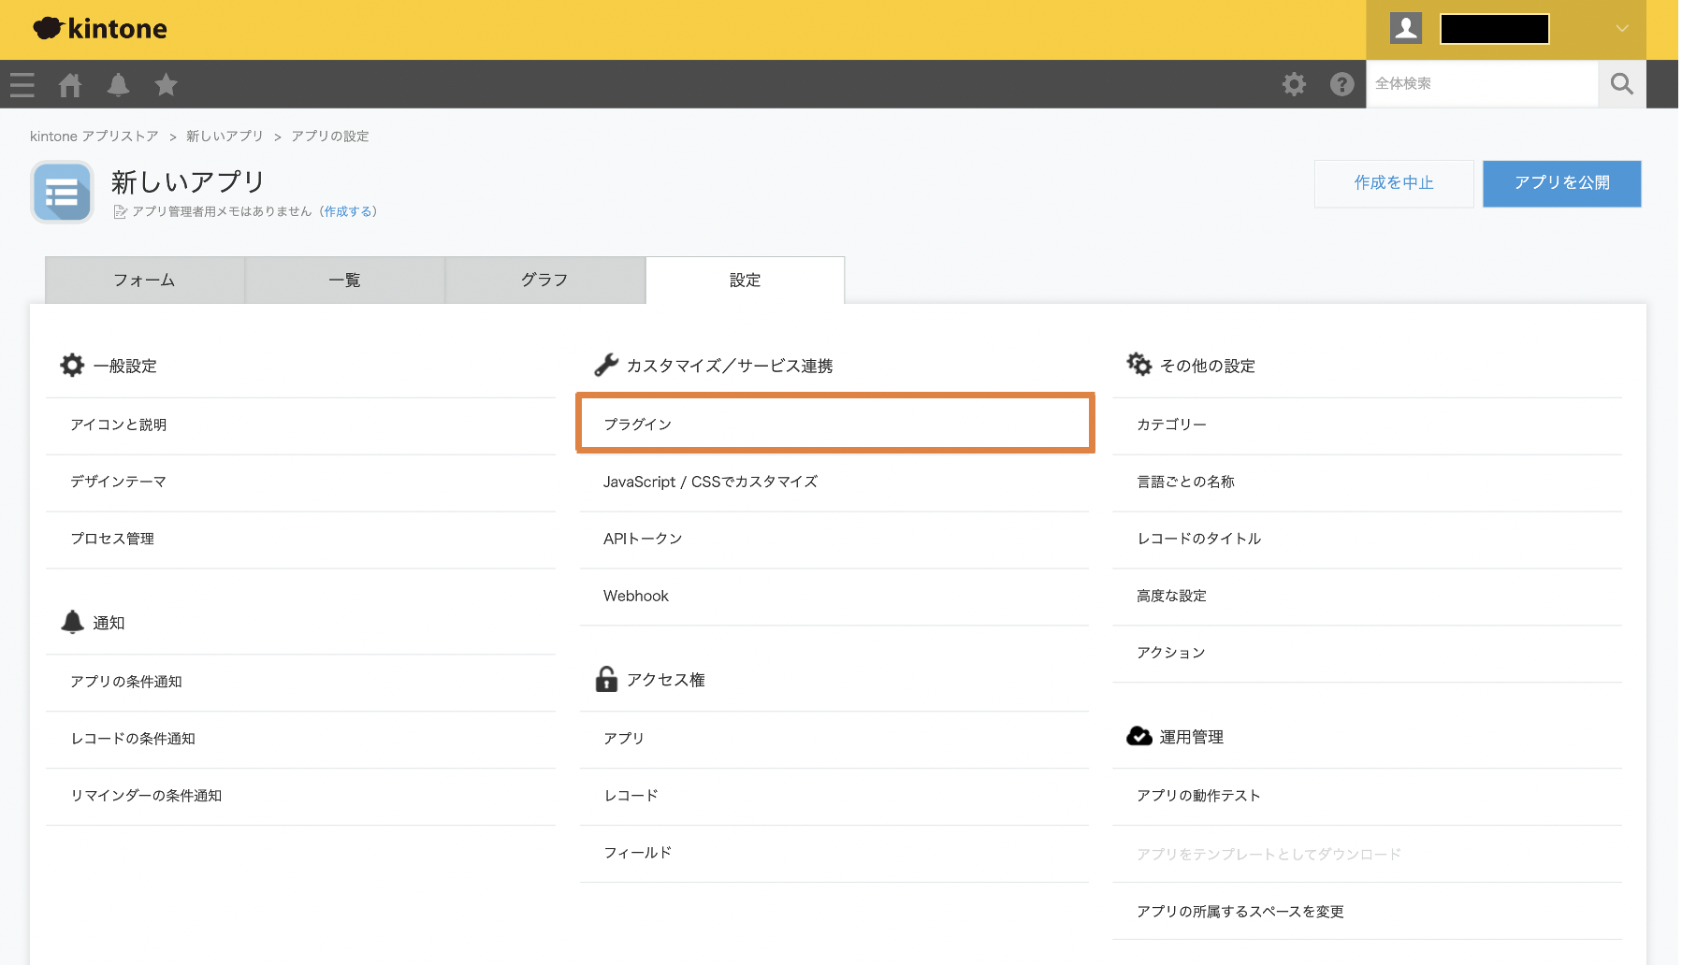
Task: Open the Webhook settings
Action: point(635,596)
